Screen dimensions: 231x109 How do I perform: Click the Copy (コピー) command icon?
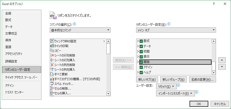(52, 51)
